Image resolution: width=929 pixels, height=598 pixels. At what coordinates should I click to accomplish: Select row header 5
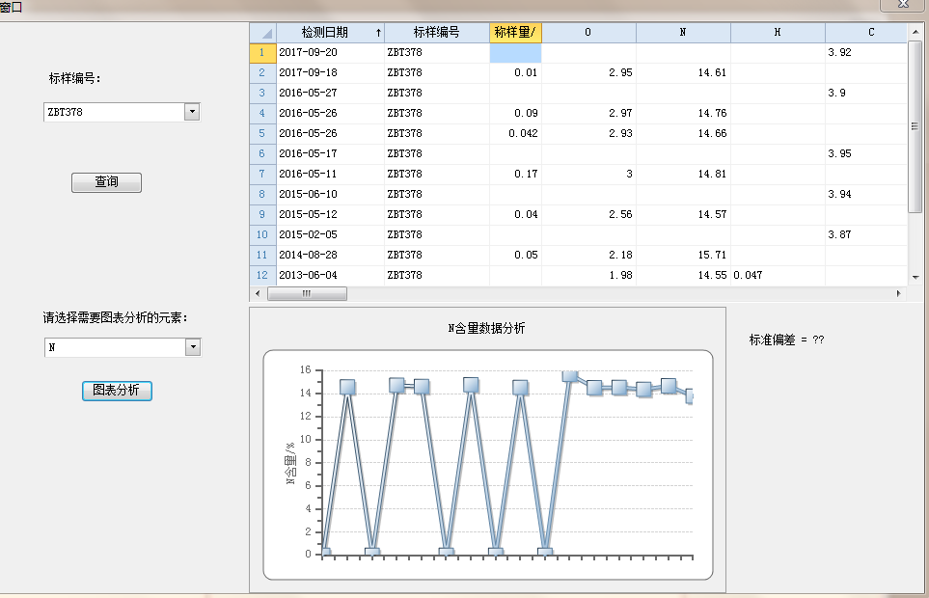[x=262, y=134]
